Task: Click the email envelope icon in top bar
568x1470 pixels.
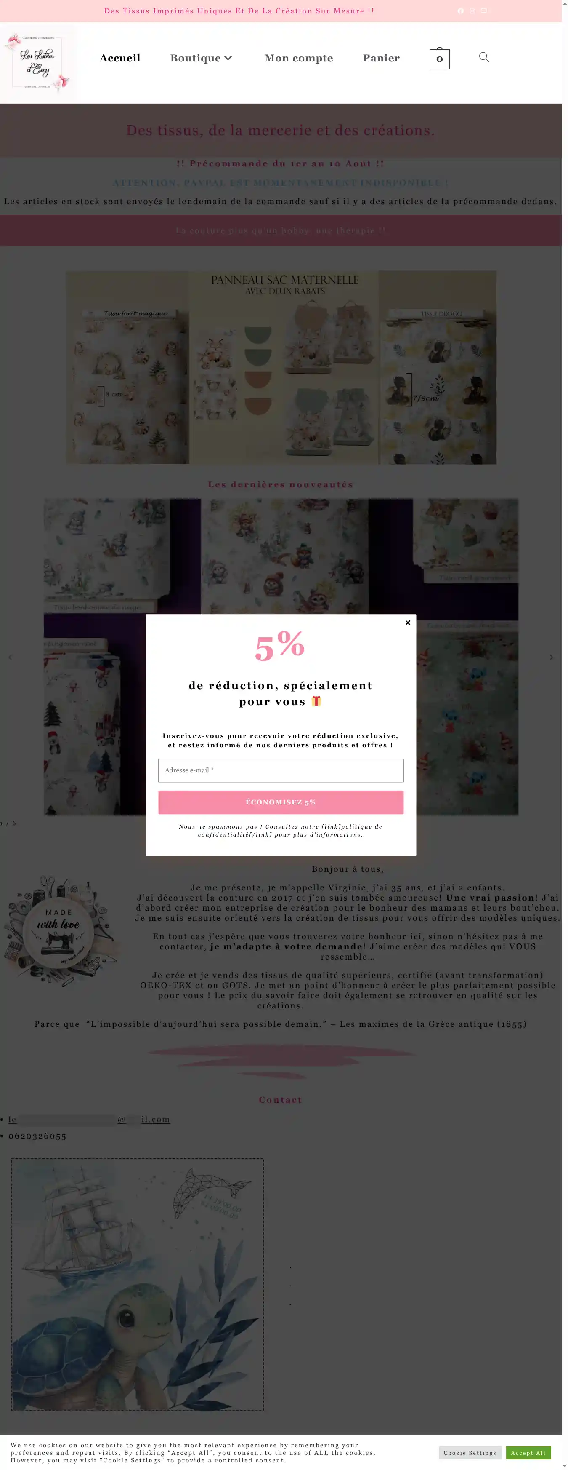Action: pyautogui.click(x=483, y=11)
